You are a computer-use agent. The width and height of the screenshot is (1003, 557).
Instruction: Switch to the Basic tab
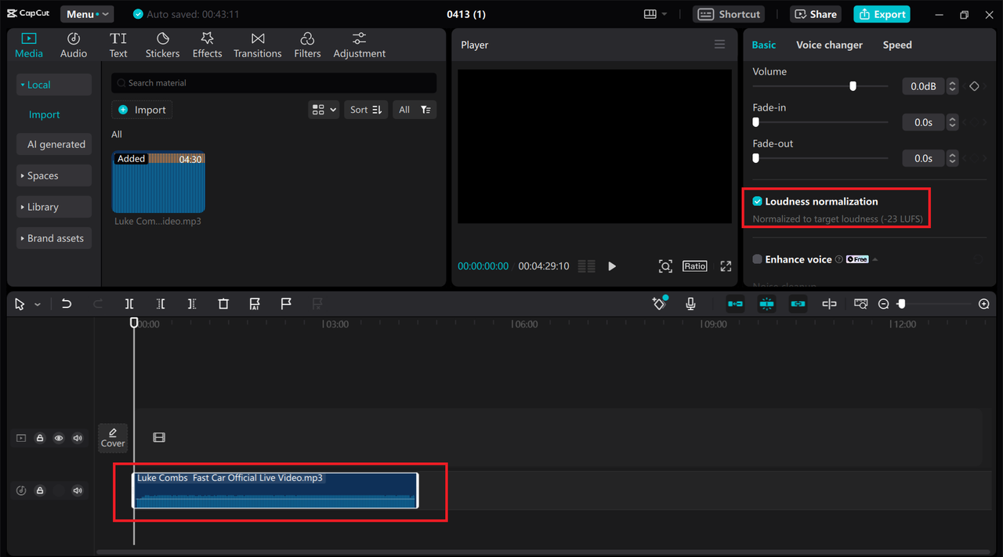tap(764, 45)
